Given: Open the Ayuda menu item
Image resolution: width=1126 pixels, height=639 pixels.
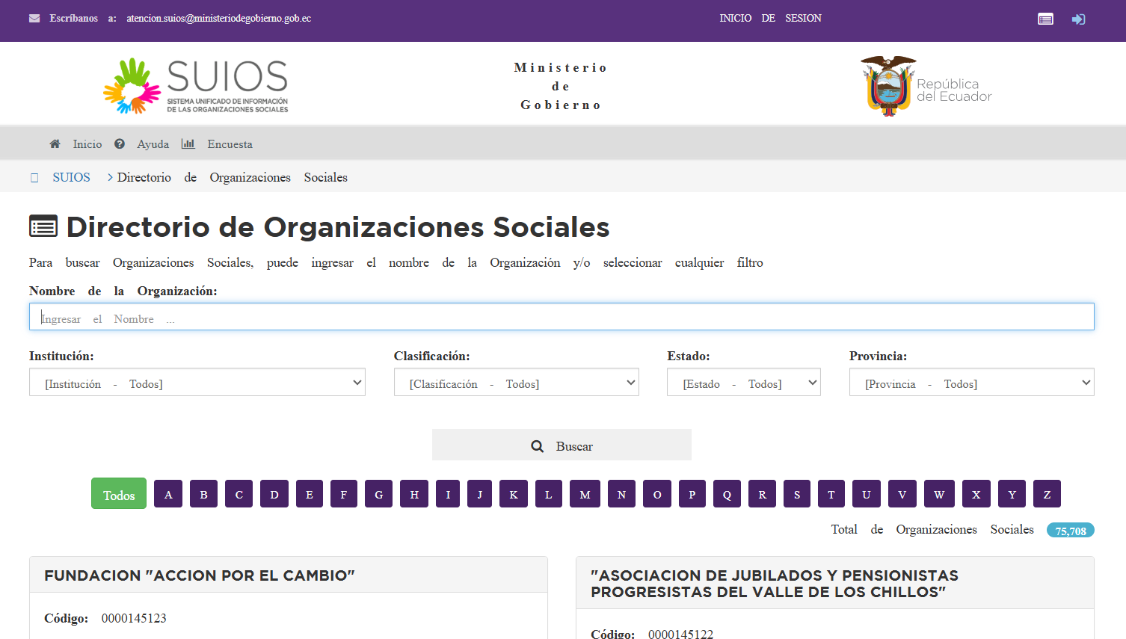Looking at the screenshot, I should pyautogui.click(x=153, y=144).
